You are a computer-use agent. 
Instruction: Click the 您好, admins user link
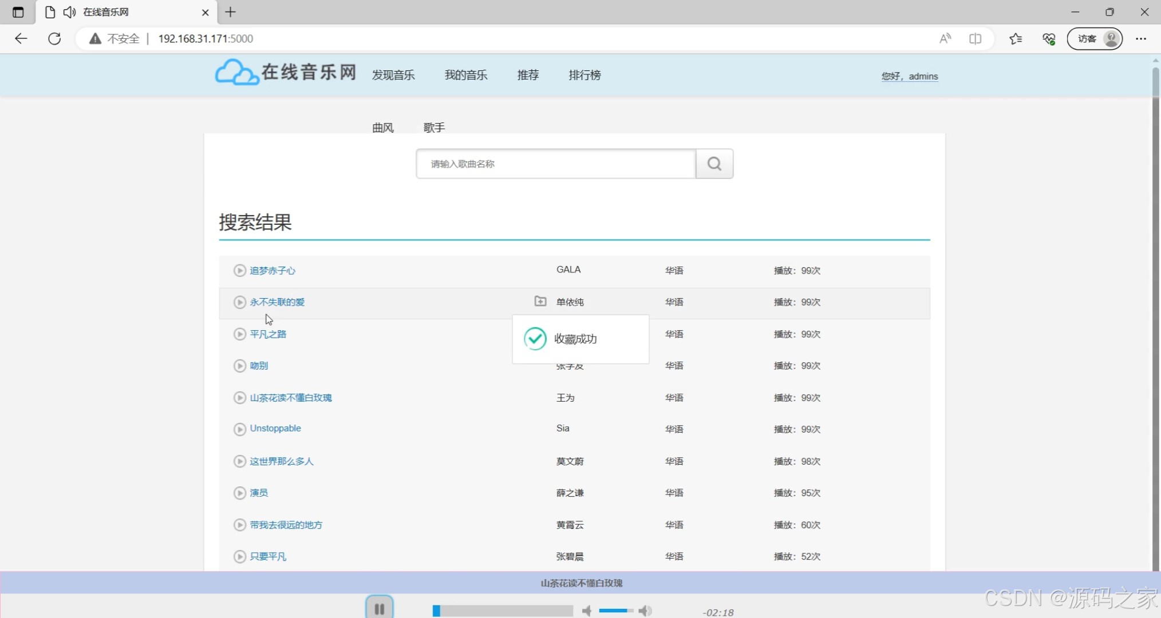[909, 76]
